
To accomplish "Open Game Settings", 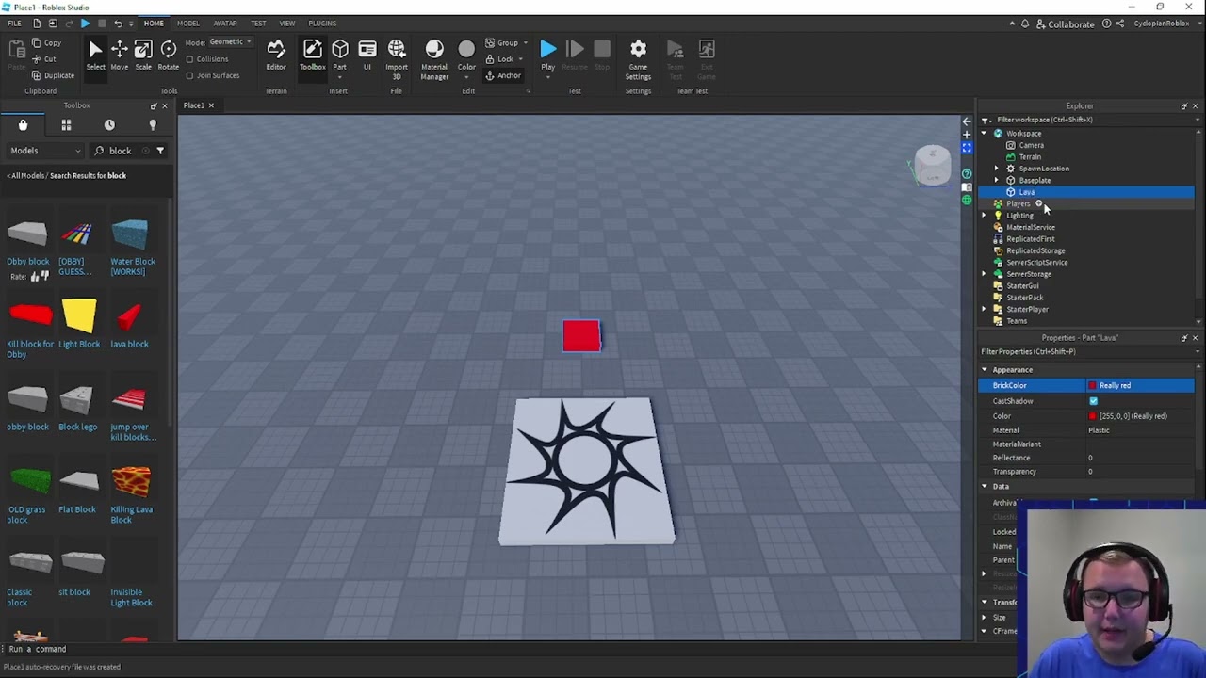I will (x=638, y=58).
